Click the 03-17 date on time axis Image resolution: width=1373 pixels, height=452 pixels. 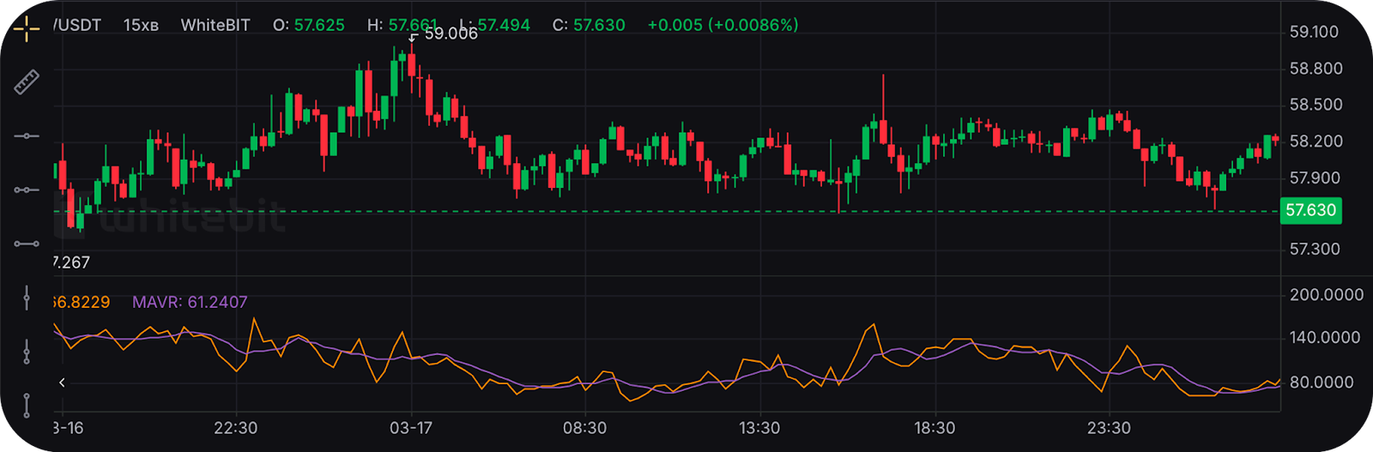[x=411, y=428]
